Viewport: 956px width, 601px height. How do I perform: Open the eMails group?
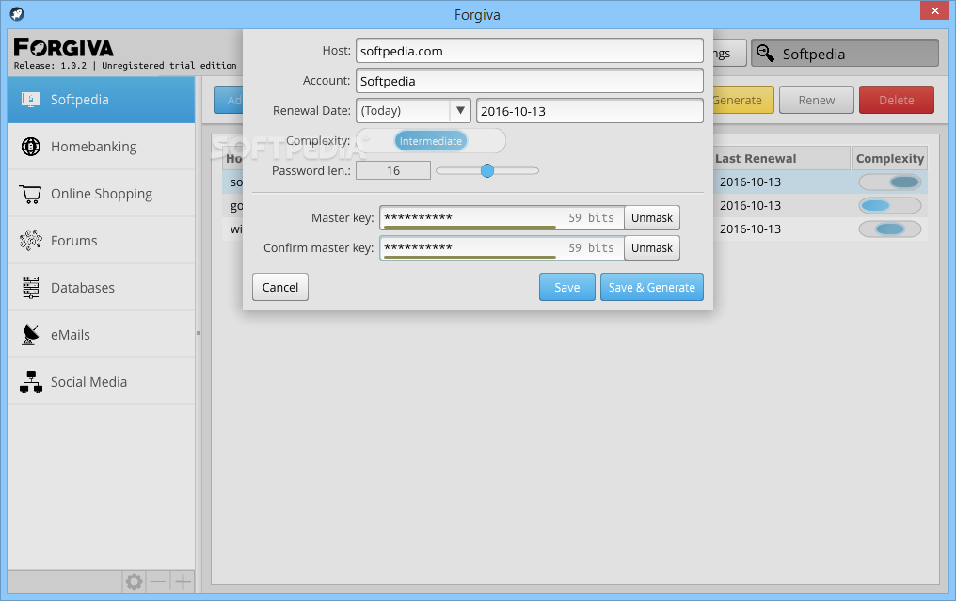click(x=102, y=335)
